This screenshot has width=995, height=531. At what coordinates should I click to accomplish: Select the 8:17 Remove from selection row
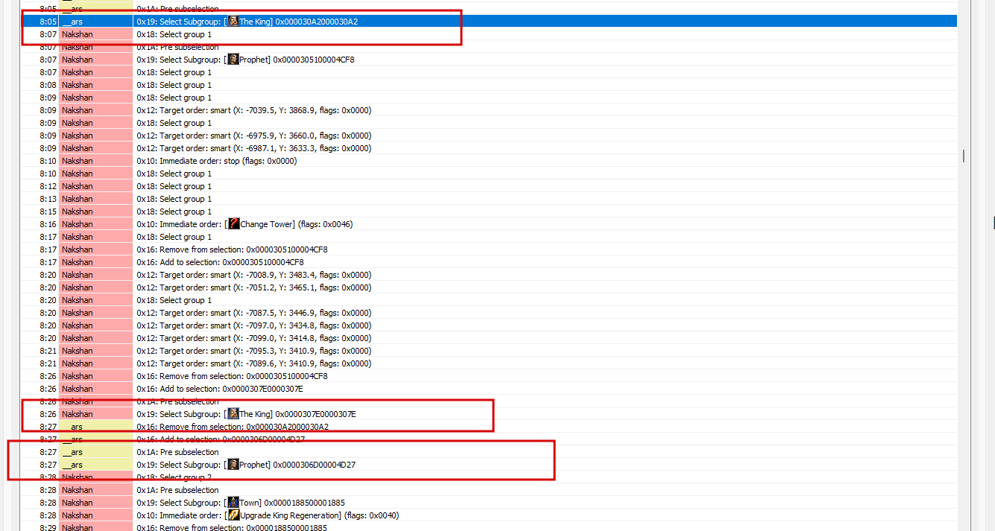489,249
